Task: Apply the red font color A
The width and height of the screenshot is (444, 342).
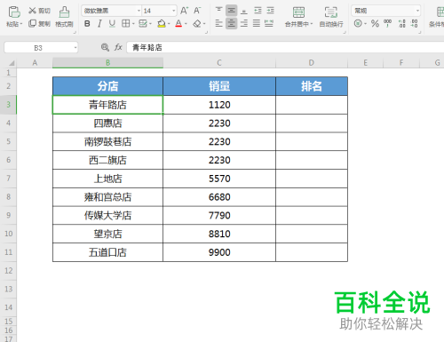Action: pyautogui.click(x=178, y=23)
